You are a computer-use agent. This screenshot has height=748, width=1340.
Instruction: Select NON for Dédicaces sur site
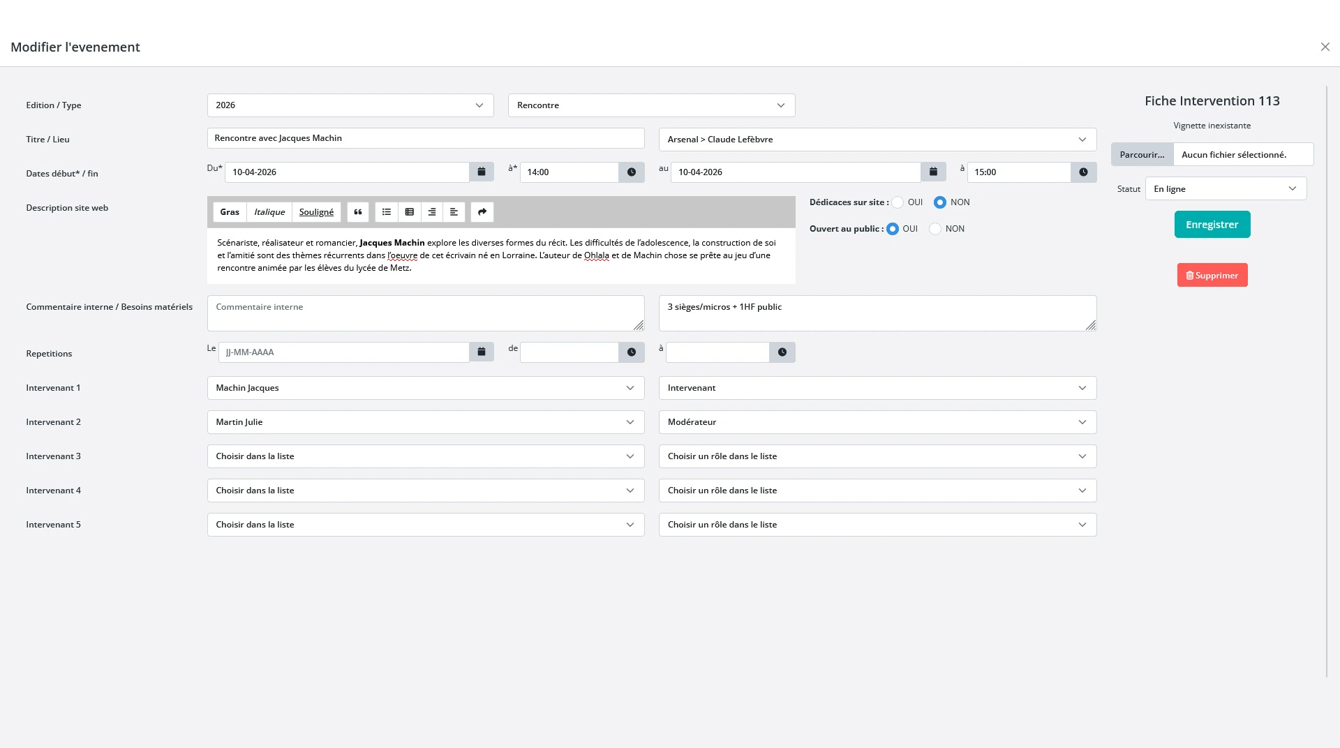[940, 202]
